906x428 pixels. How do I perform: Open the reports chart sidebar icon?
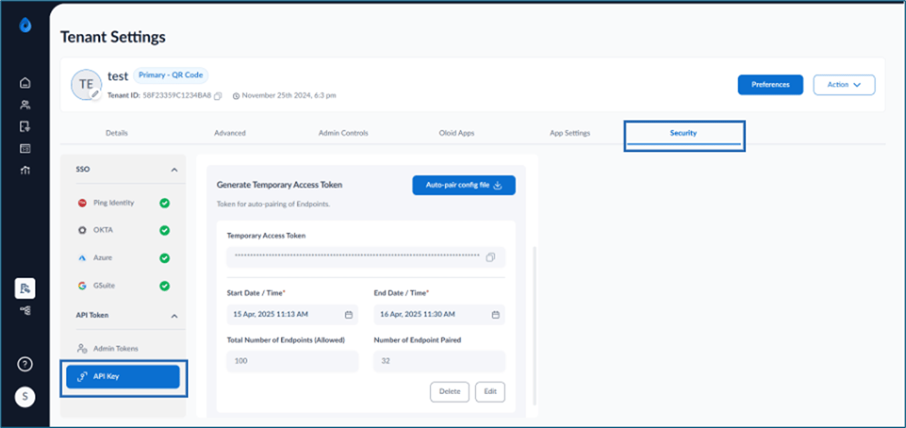coord(25,170)
